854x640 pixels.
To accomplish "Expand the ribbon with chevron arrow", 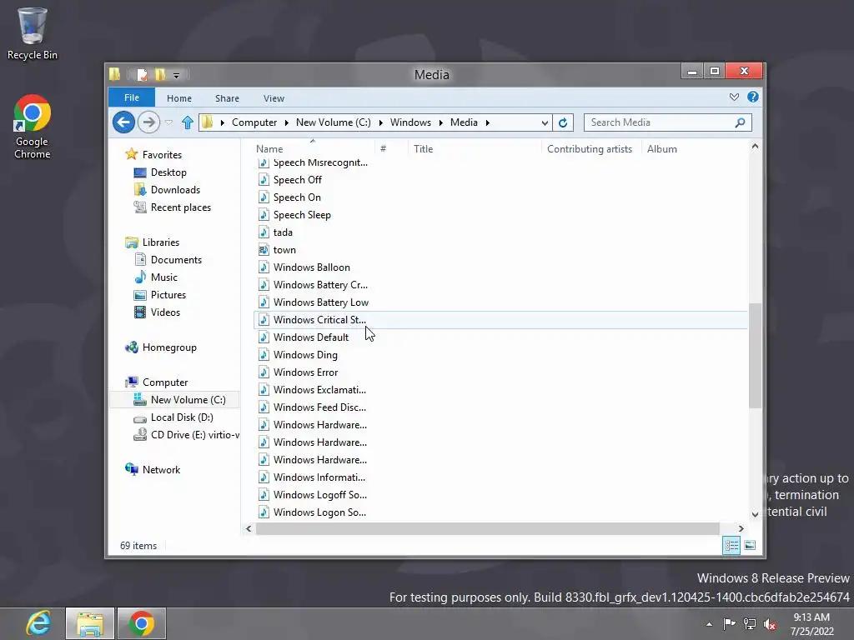I will [x=734, y=97].
